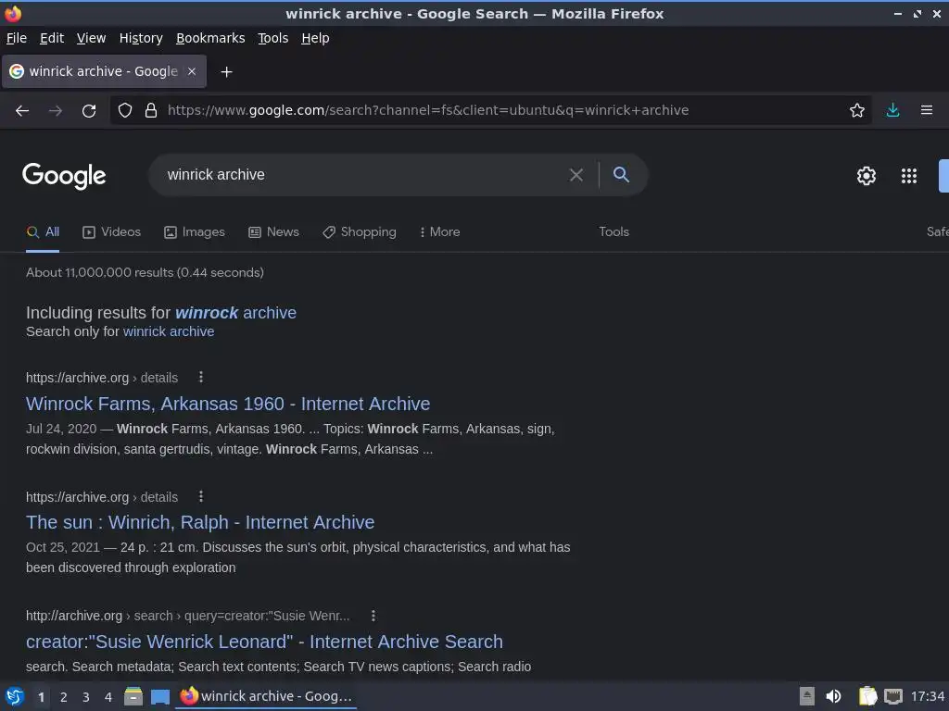Screen dimensions: 949x711
Task: Click the About 11,000,000 results text
Action: click(145, 273)
